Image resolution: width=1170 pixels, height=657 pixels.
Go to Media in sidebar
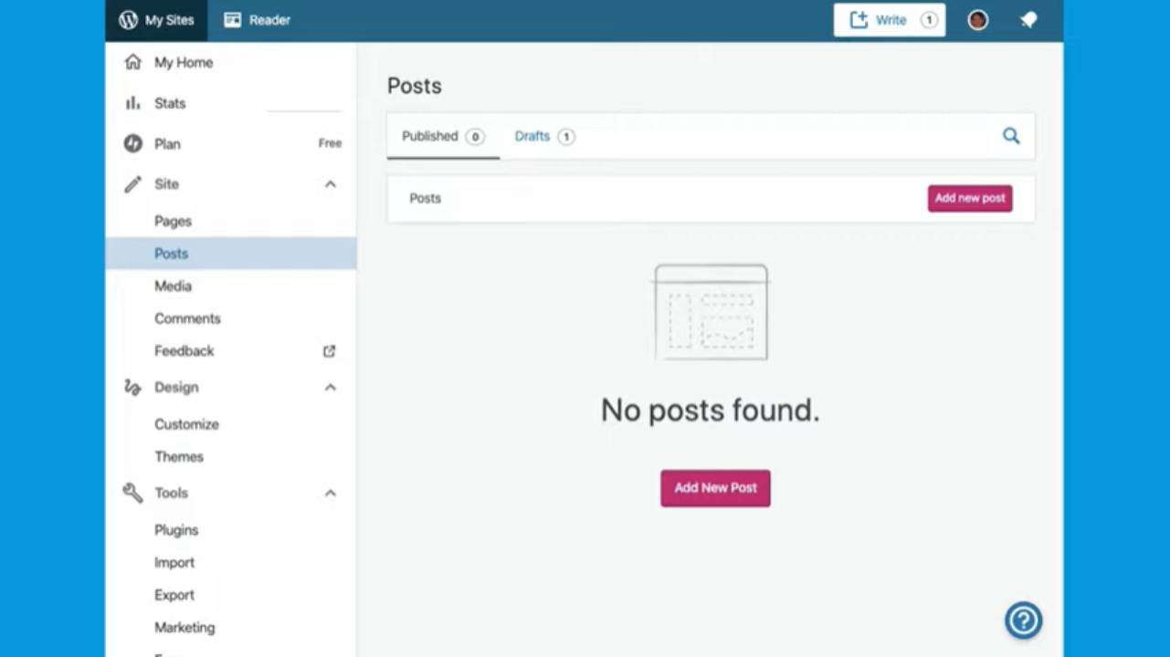click(x=173, y=287)
